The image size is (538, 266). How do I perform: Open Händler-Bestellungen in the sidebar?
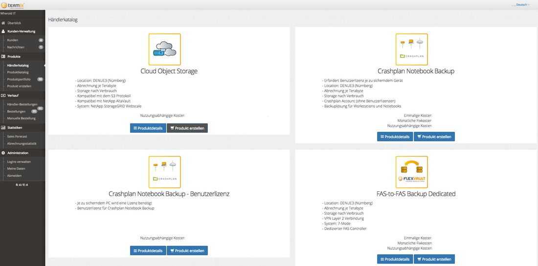(22, 104)
